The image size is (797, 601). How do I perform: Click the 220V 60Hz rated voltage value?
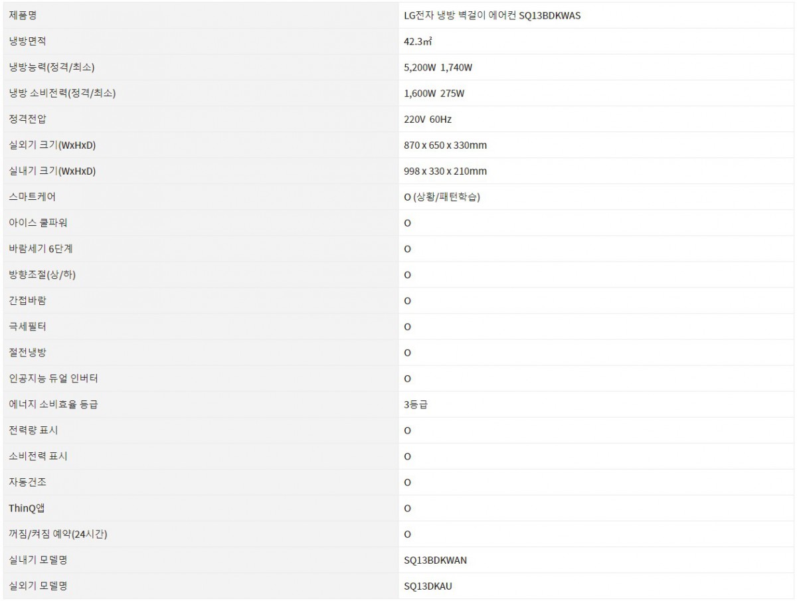pyautogui.click(x=428, y=120)
